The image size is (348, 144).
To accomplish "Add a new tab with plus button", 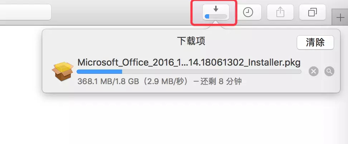I will click(x=340, y=17).
